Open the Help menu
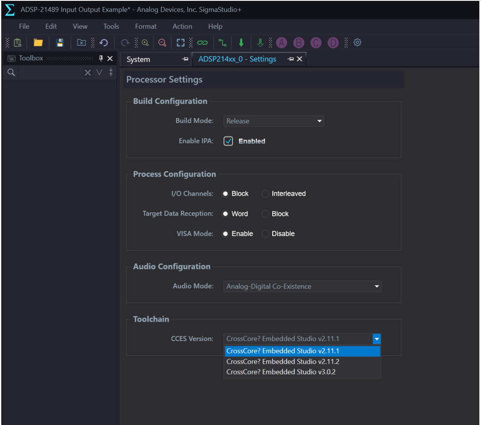 tap(215, 26)
